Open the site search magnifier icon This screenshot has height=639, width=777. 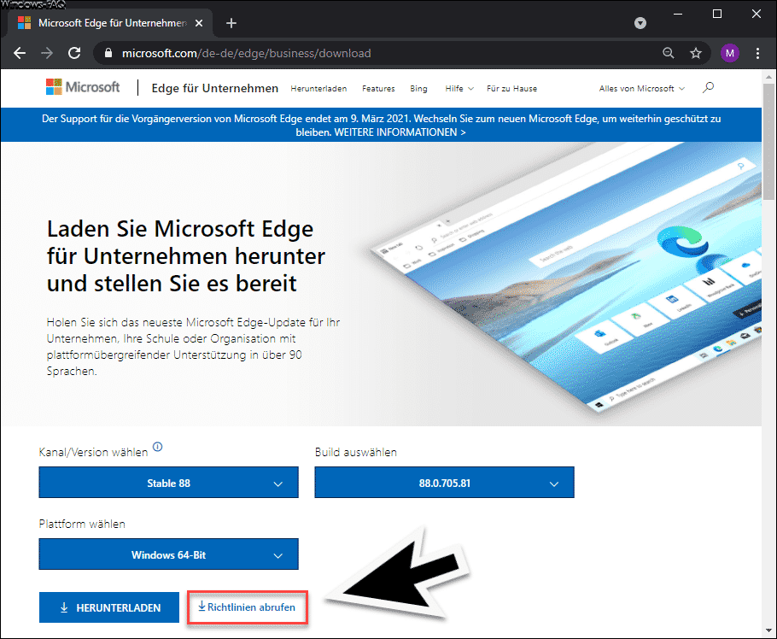708,88
